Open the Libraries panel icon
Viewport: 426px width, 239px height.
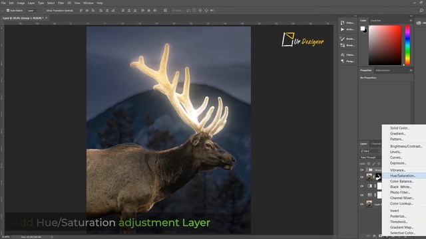[419, 23]
